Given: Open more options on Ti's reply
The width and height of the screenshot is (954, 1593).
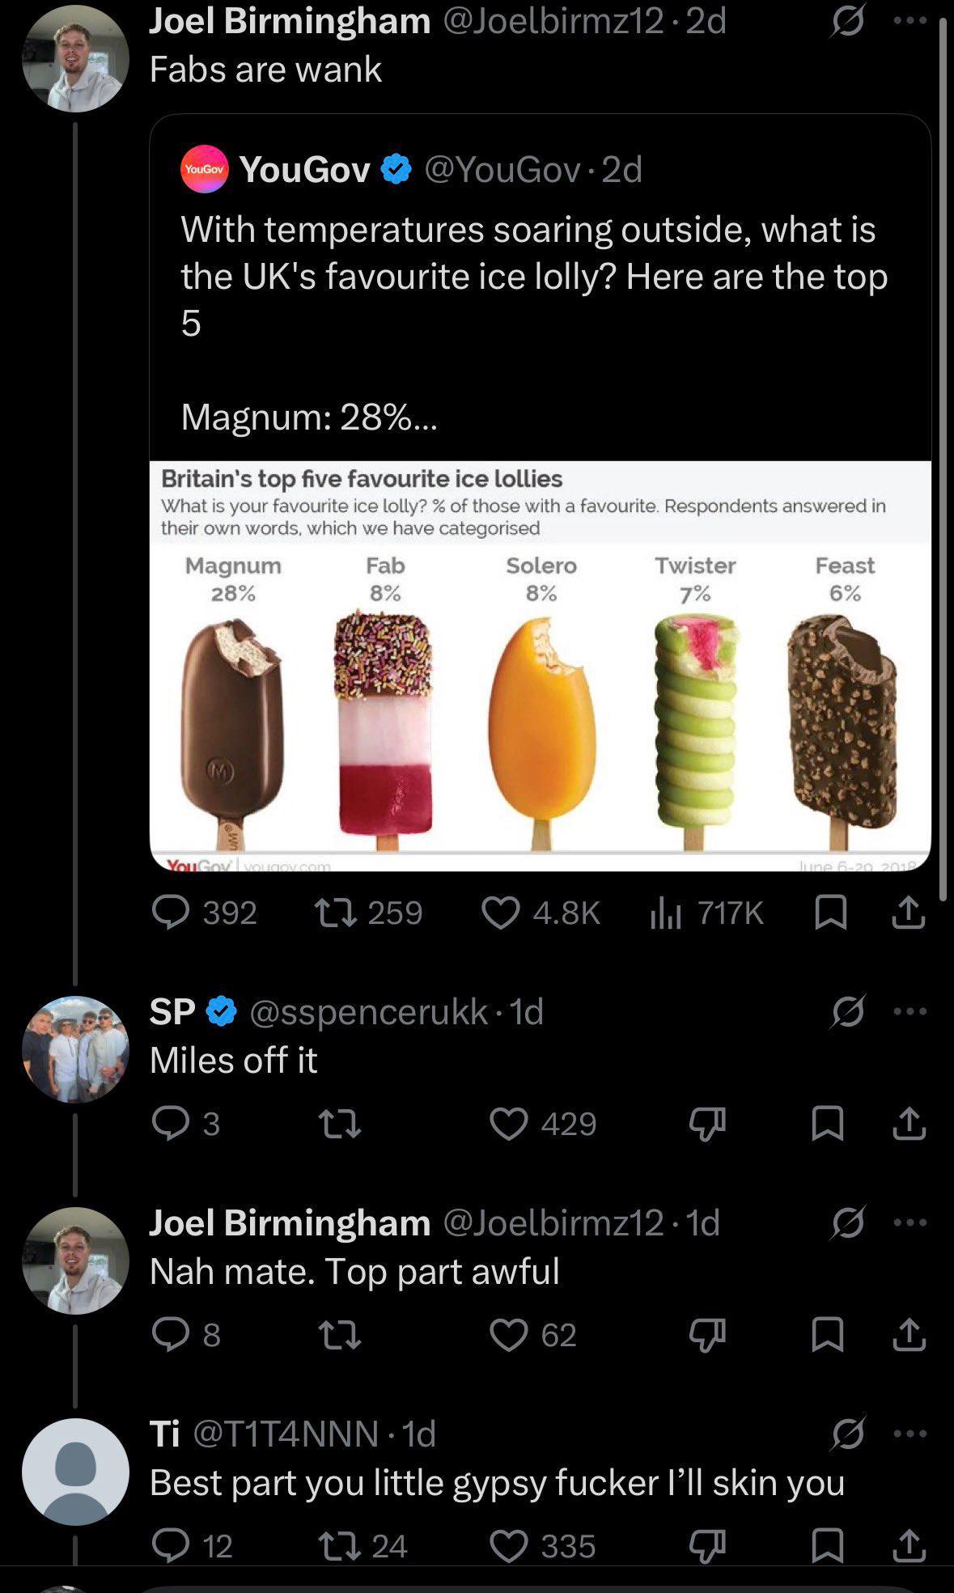Looking at the screenshot, I should [910, 1434].
